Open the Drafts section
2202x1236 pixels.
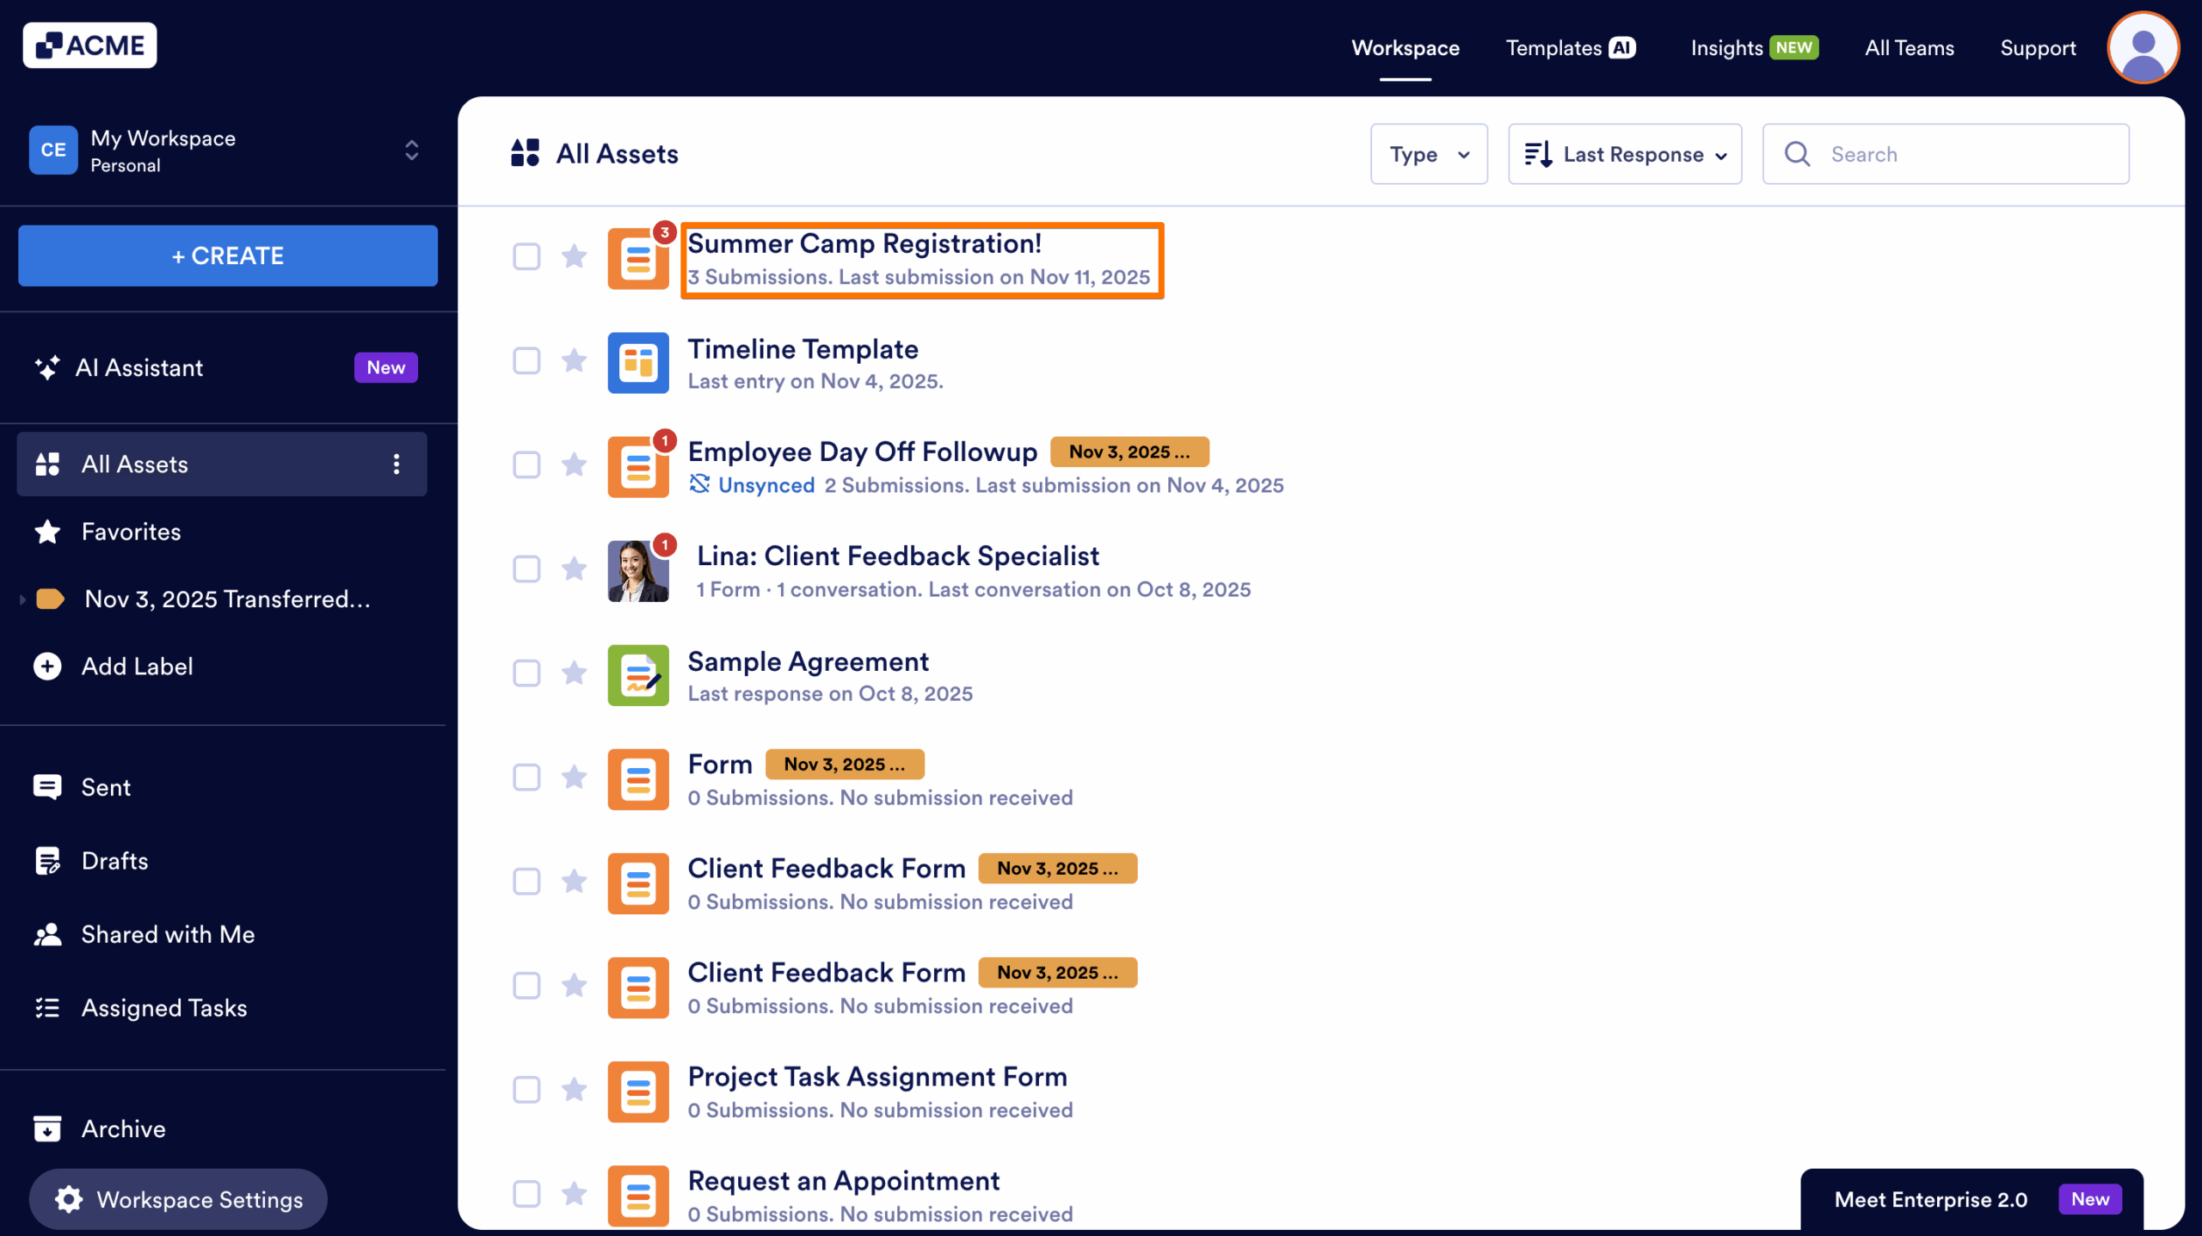[114, 860]
